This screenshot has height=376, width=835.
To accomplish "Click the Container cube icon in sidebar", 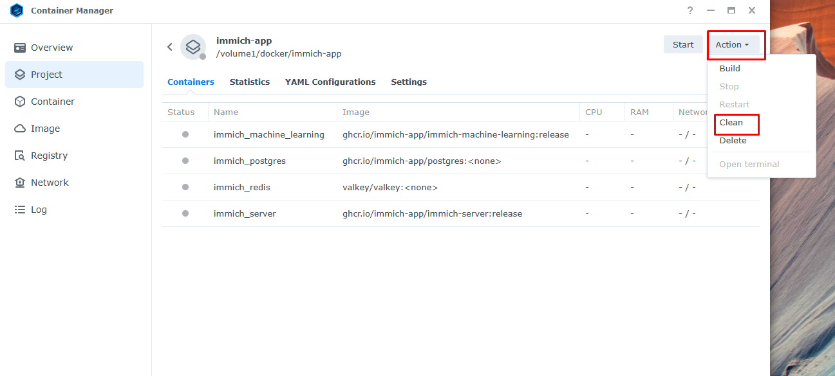I will pos(20,102).
